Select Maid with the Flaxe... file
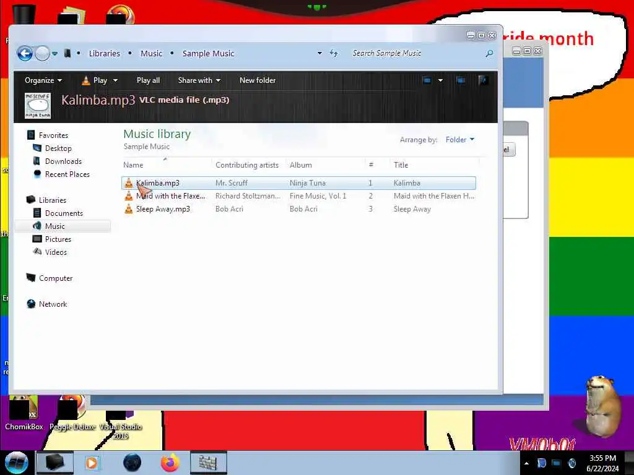The height and width of the screenshot is (475, 634). click(x=171, y=196)
